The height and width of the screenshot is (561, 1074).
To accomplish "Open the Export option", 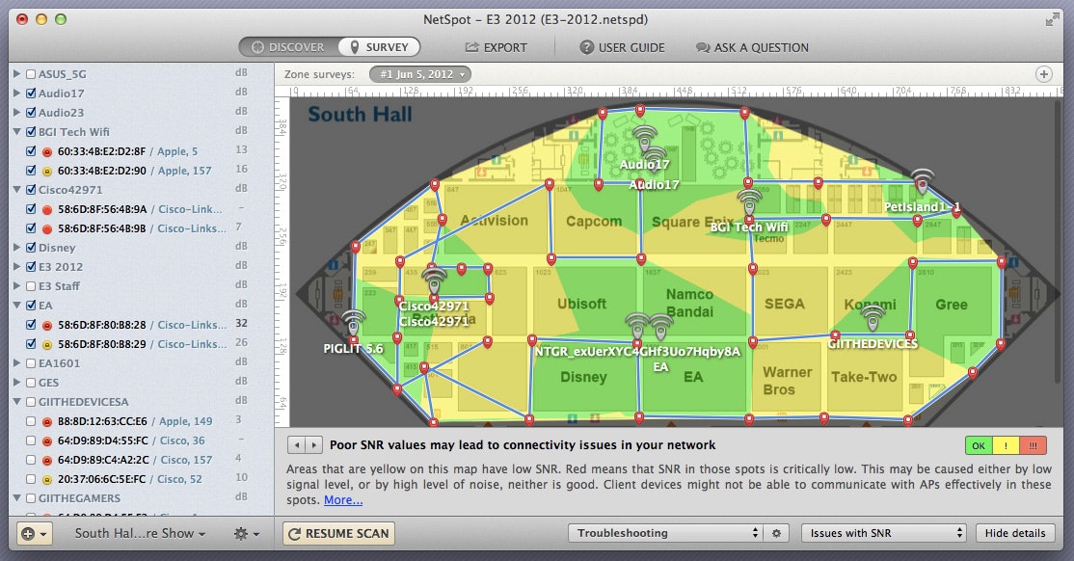I will pos(497,47).
